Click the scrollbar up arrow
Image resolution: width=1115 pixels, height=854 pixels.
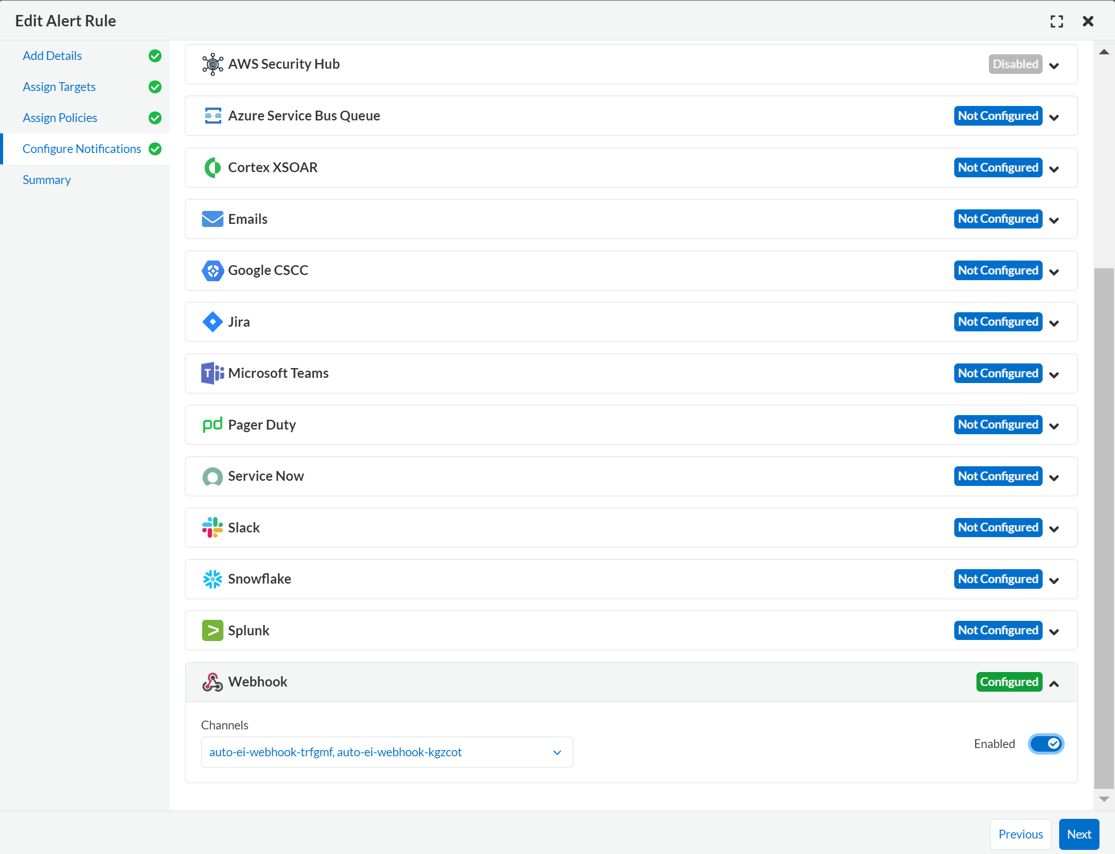coord(1104,52)
